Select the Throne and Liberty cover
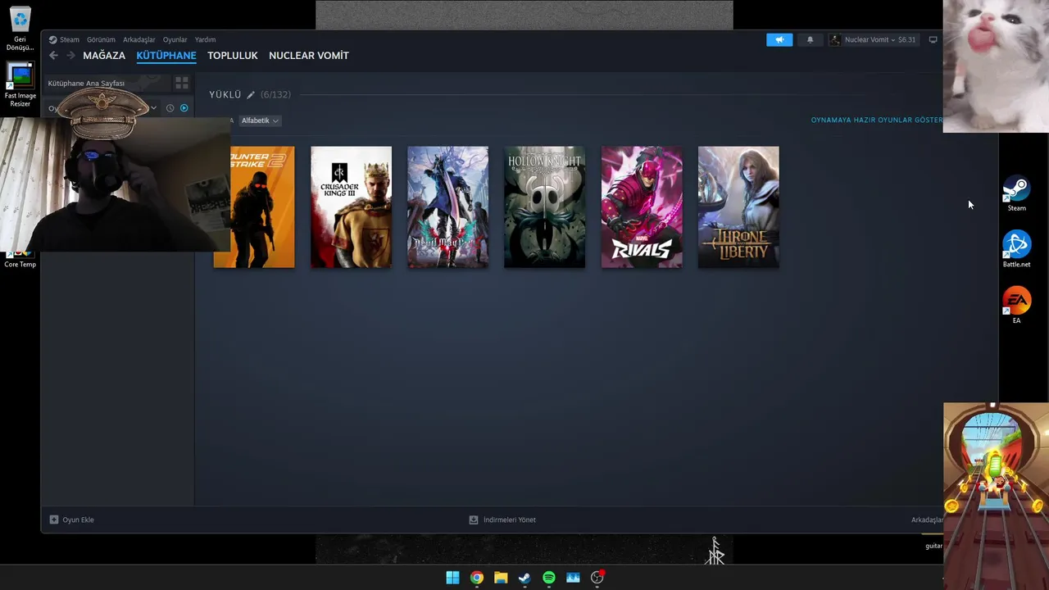Viewport: 1049px width, 590px height. click(x=738, y=207)
